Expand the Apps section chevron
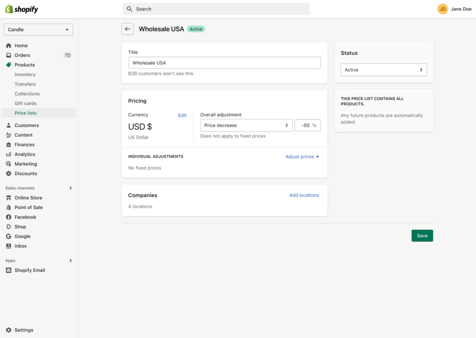476x338 pixels. pyautogui.click(x=71, y=260)
